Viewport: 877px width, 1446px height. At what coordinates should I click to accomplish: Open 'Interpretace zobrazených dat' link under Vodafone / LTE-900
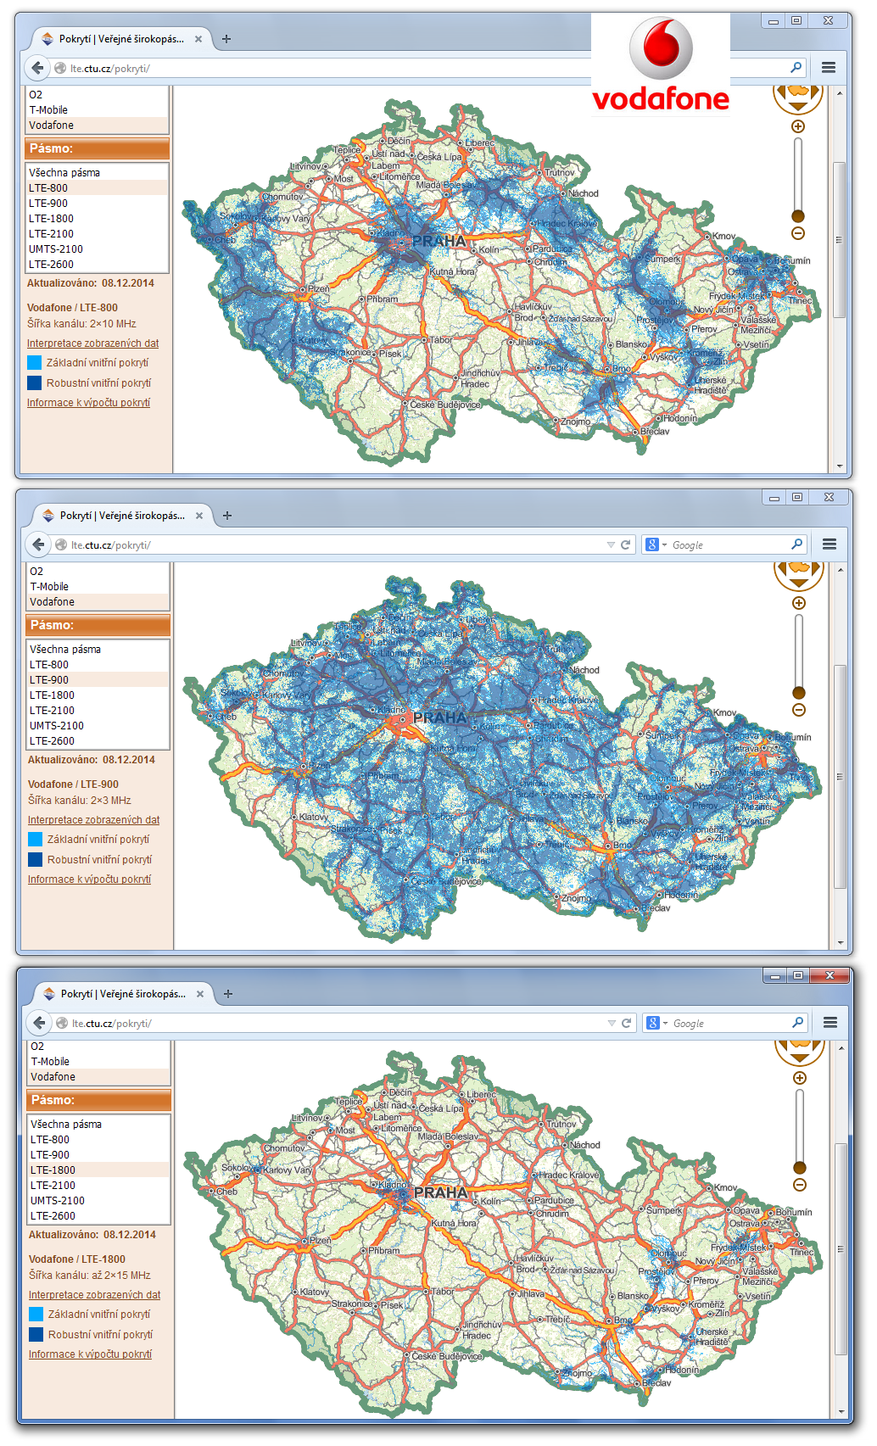(93, 820)
